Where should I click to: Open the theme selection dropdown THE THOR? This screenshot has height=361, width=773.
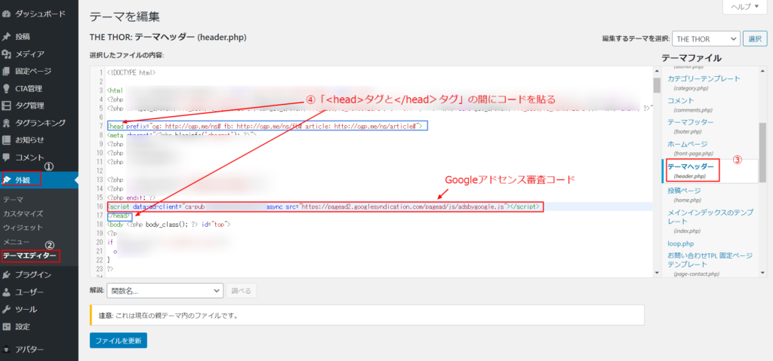click(x=706, y=38)
